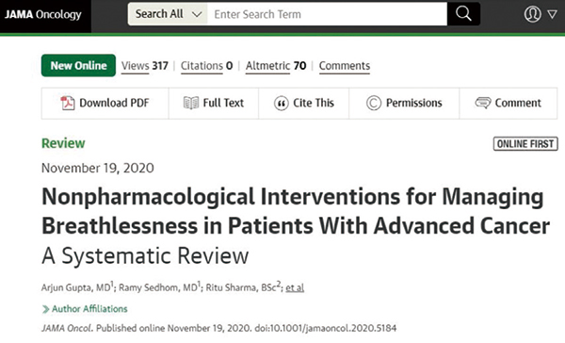The width and height of the screenshot is (565, 343).
Task: Expand Author Affiliations section
Action: (85, 309)
